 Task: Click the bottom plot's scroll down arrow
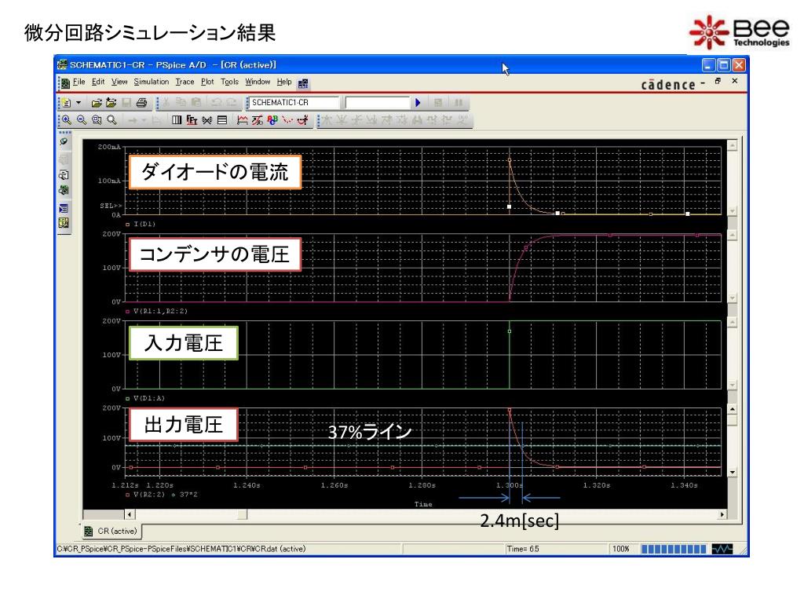[733, 472]
